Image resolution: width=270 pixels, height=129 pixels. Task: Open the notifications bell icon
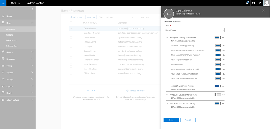247,3
